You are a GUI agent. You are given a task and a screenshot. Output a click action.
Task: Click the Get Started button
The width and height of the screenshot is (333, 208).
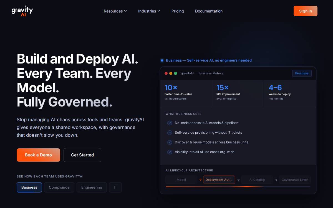click(x=82, y=155)
